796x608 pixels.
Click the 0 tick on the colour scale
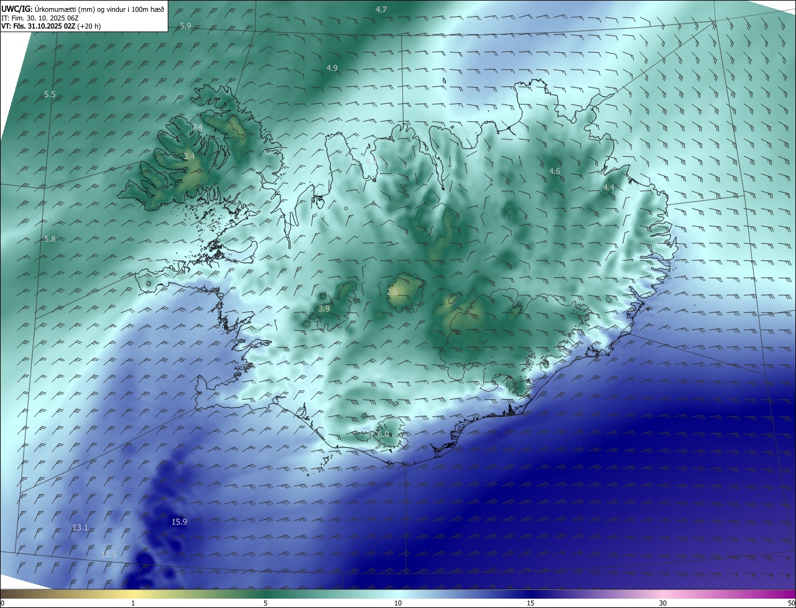click(x=2, y=603)
